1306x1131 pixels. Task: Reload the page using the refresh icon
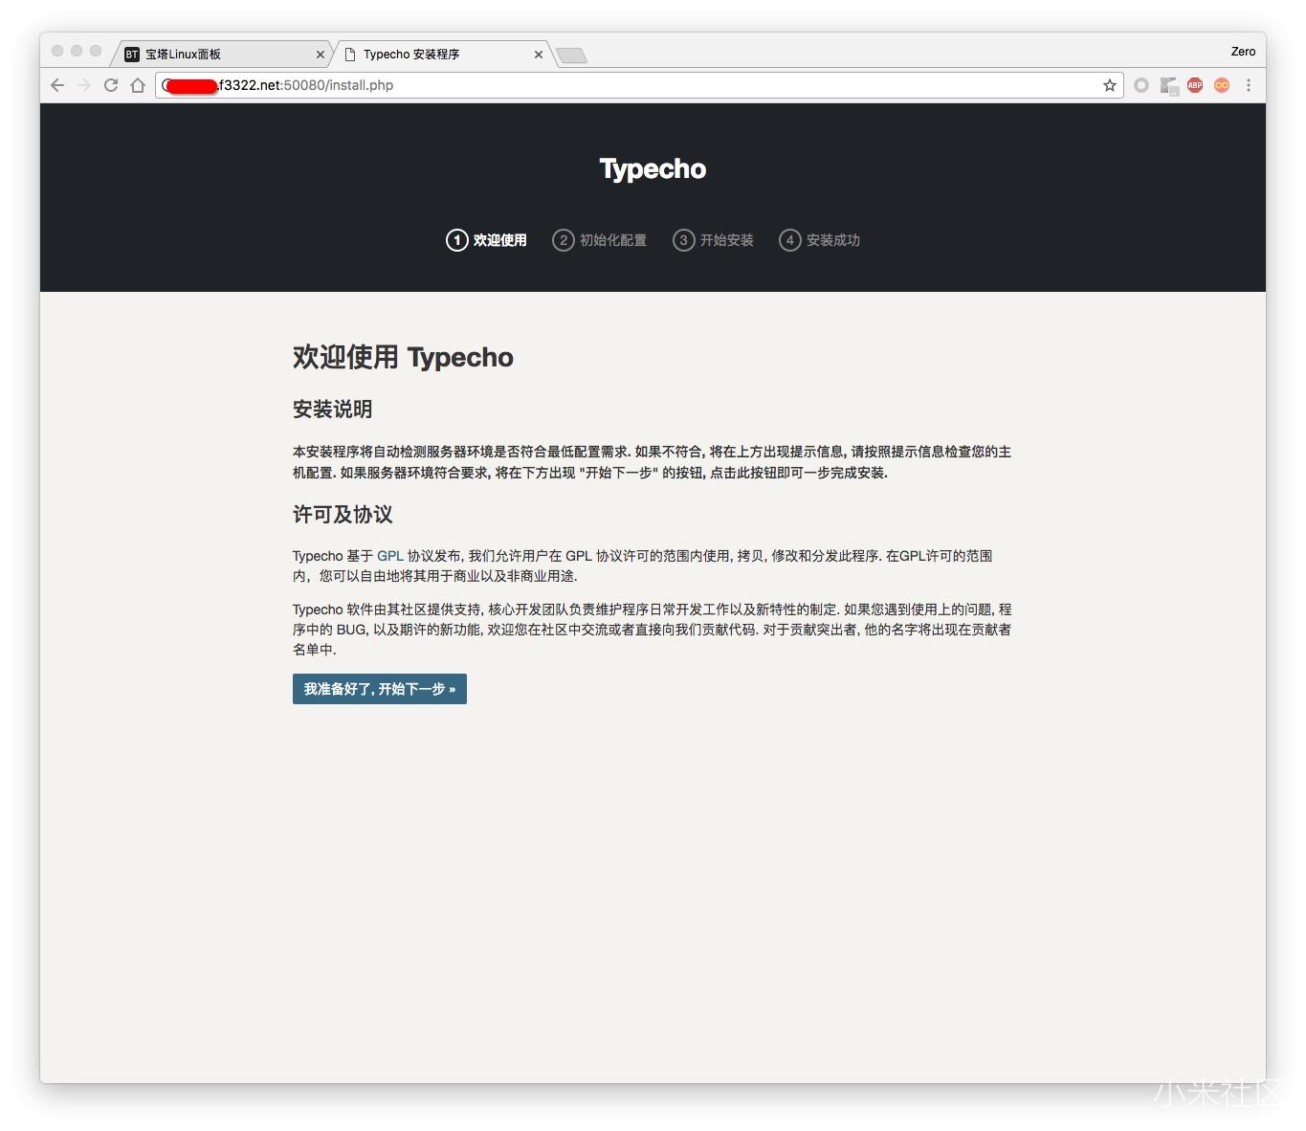111,85
